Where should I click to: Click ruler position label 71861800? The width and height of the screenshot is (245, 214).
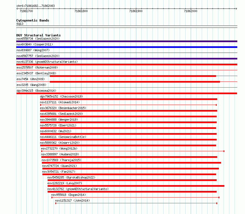tap(81, 11)
